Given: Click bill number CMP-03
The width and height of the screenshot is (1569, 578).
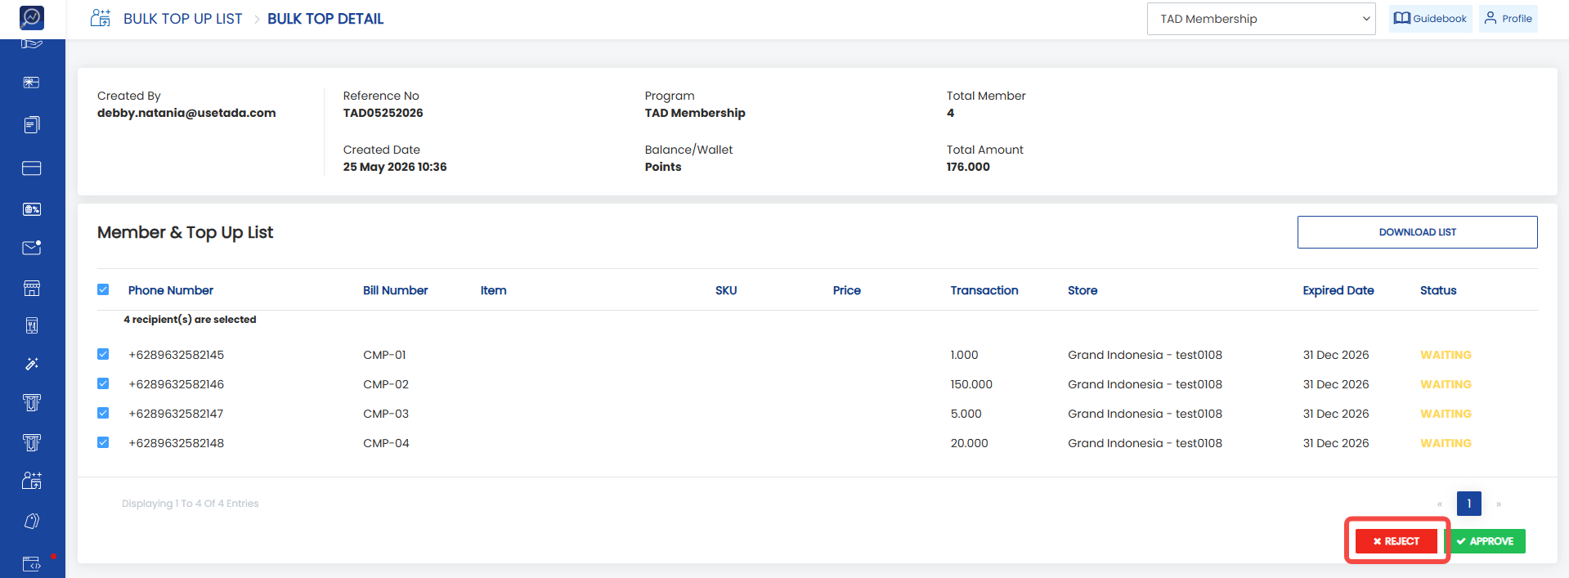Looking at the screenshot, I should [x=386, y=414].
